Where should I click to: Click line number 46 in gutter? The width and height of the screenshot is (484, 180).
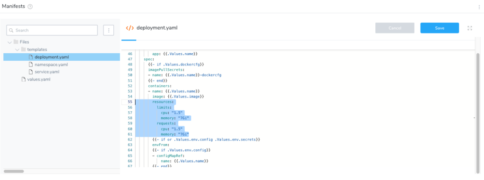(130, 54)
